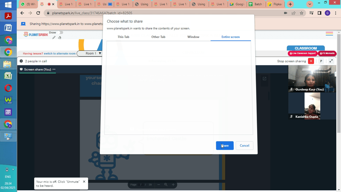This screenshot has width=341, height=192.
Task: Select the Entire screen tab
Action: [231, 37]
